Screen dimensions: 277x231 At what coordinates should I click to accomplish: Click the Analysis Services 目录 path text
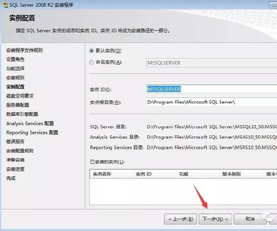pos(212,137)
